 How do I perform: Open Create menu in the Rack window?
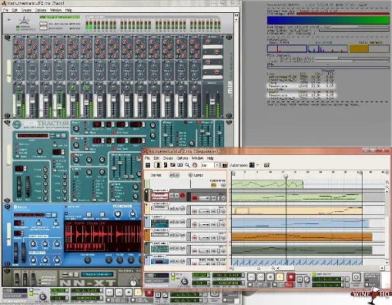point(26,10)
